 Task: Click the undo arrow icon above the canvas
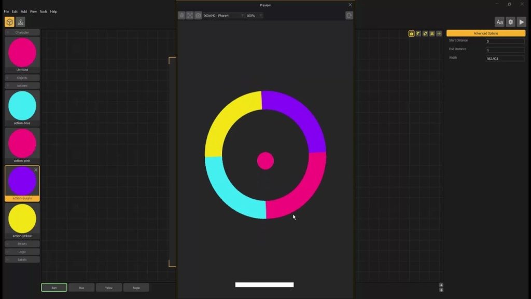[418, 33]
